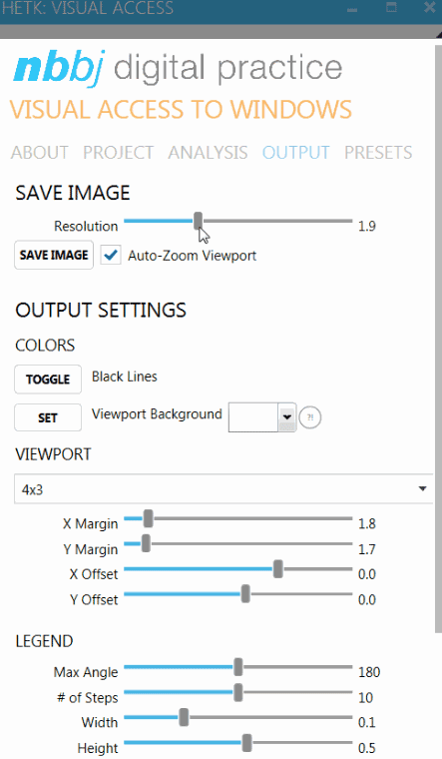Open the Viewport Background color dropdown
Screen dimensions: 442x759
click(287, 416)
